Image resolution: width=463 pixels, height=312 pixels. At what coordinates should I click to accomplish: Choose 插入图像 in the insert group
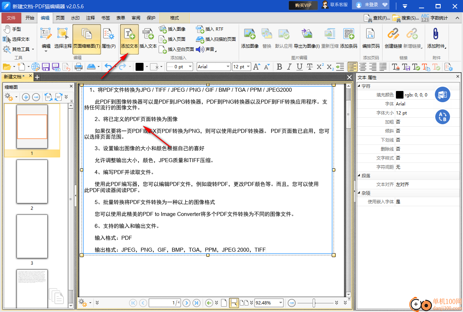[172, 29]
